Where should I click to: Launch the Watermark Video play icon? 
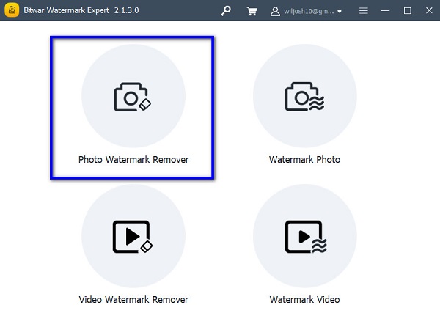coord(305,236)
